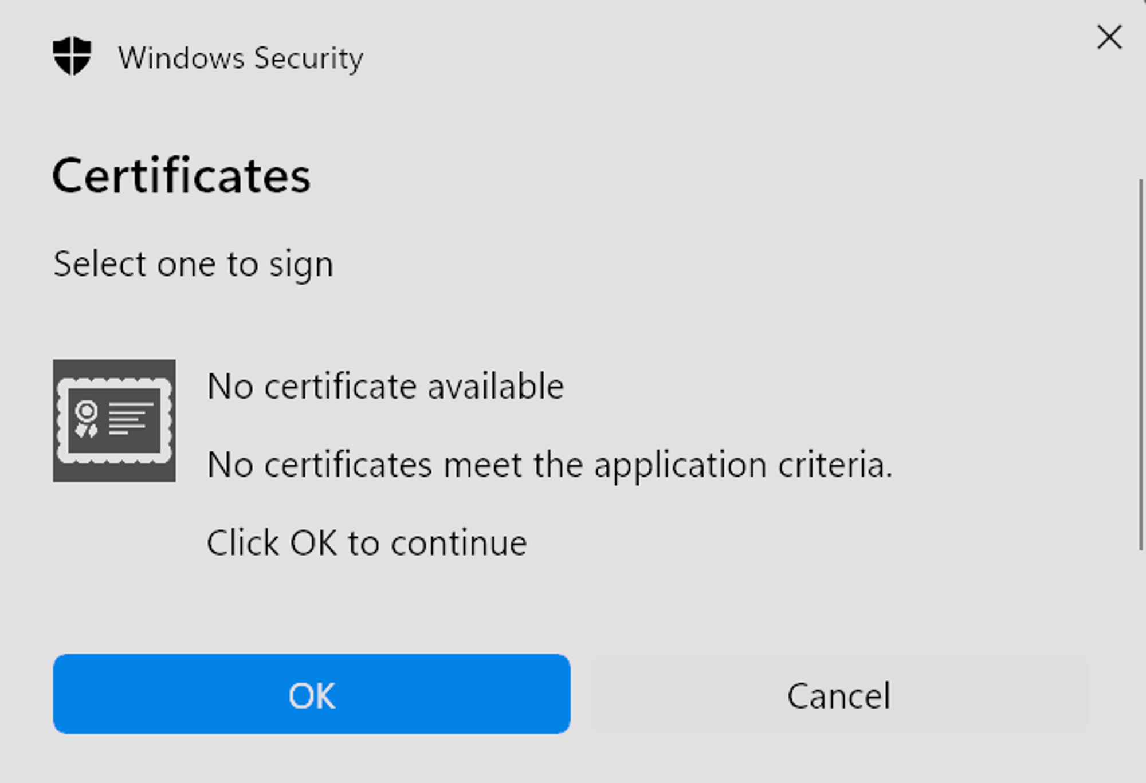Click the "Cancel" label on gray button
Viewport: 1146px width, 783px height.
pyautogui.click(x=839, y=695)
